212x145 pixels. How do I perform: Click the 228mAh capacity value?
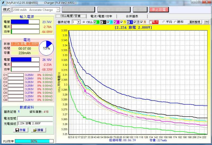(x=25, y=53)
